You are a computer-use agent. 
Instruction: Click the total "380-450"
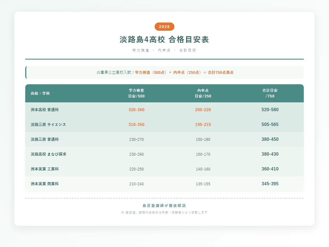pyautogui.click(x=270, y=139)
